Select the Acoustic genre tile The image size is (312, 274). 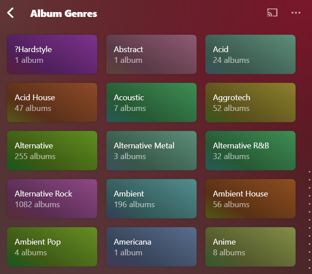(151, 102)
